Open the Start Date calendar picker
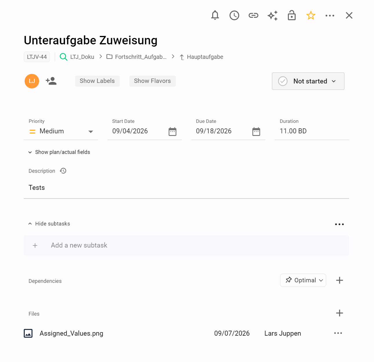 click(x=173, y=132)
